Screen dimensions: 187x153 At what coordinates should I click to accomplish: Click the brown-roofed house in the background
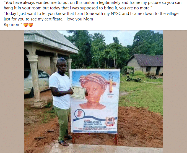point(145,65)
